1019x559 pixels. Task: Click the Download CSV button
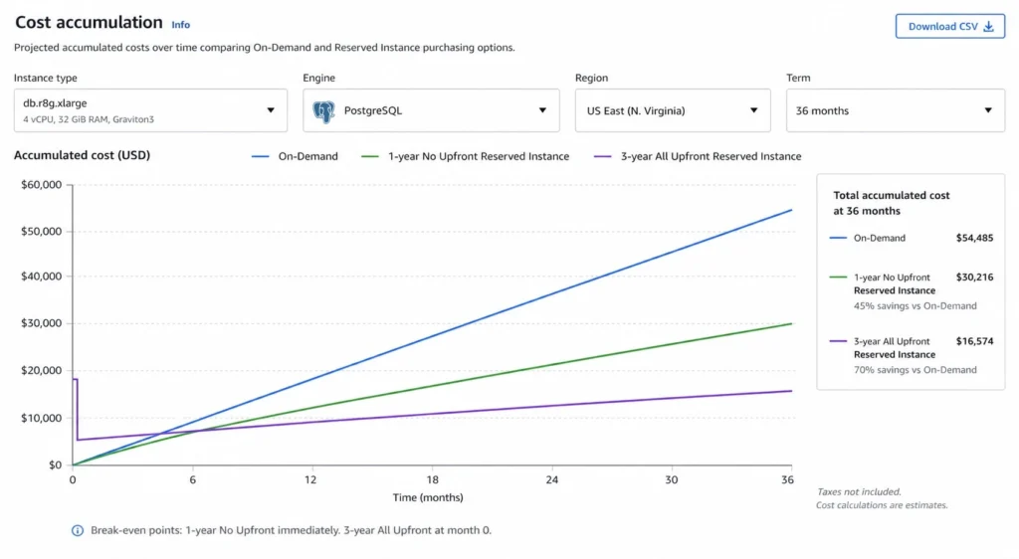click(949, 27)
